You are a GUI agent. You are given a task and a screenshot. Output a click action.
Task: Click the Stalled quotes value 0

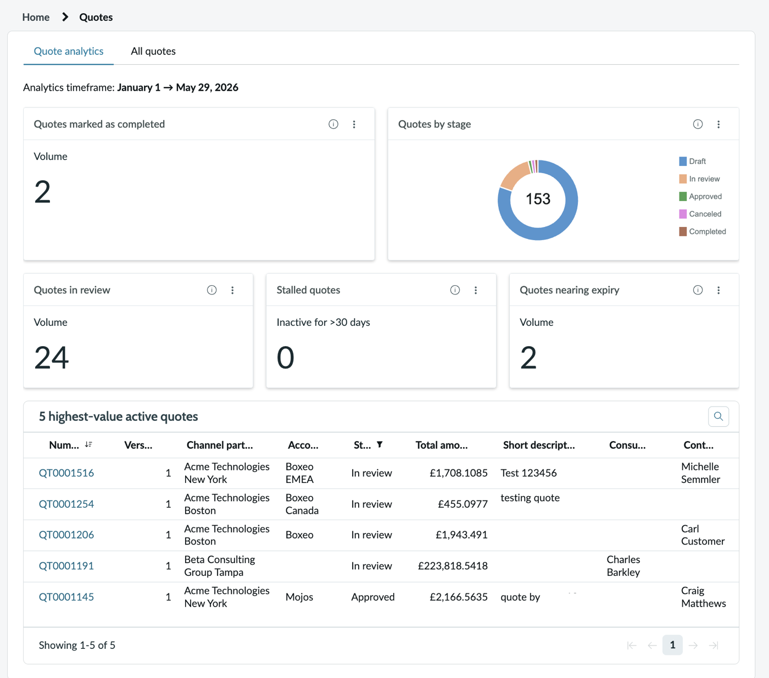(x=286, y=358)
